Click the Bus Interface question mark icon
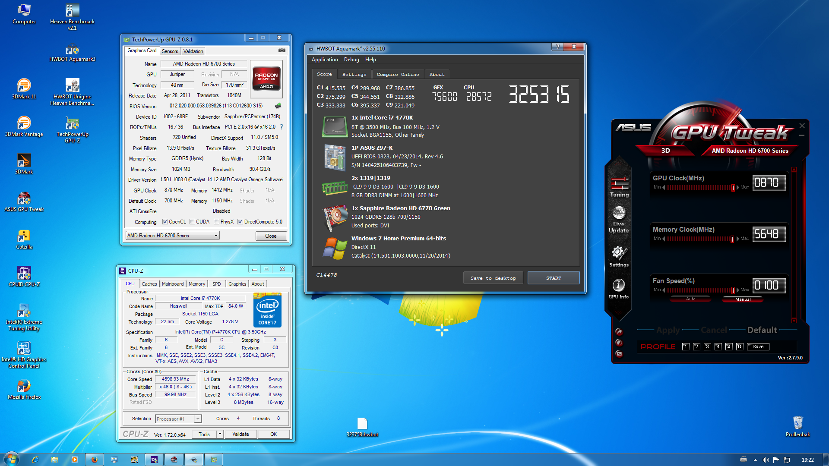The height and width of the screenshot is (466, 829). coord(282,127)
